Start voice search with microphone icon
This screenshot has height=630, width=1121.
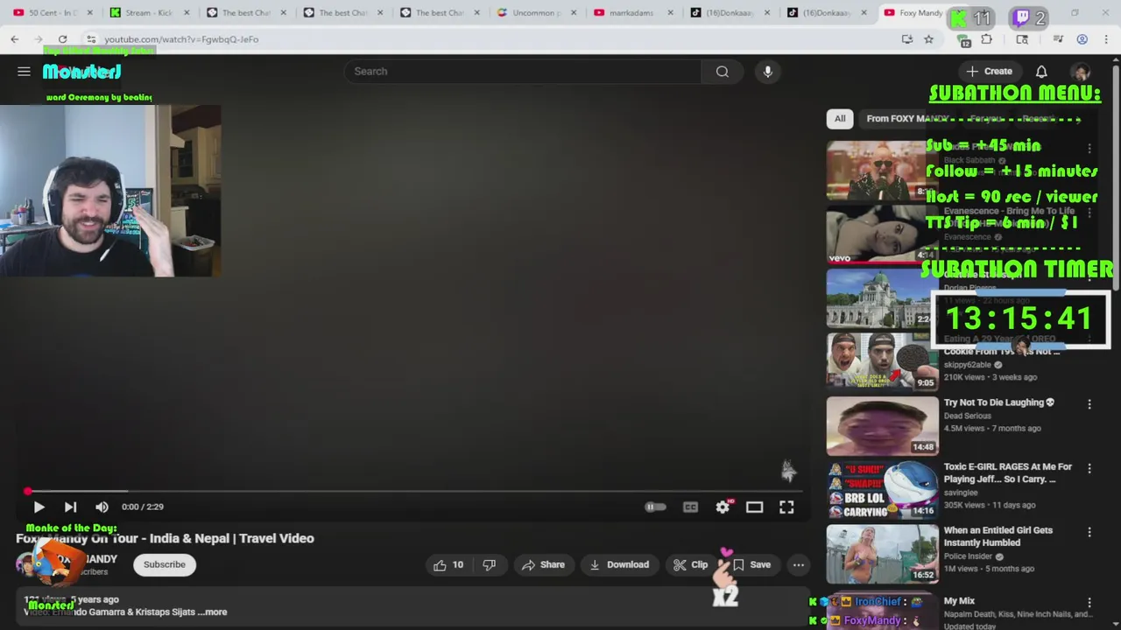click(768, 72)
